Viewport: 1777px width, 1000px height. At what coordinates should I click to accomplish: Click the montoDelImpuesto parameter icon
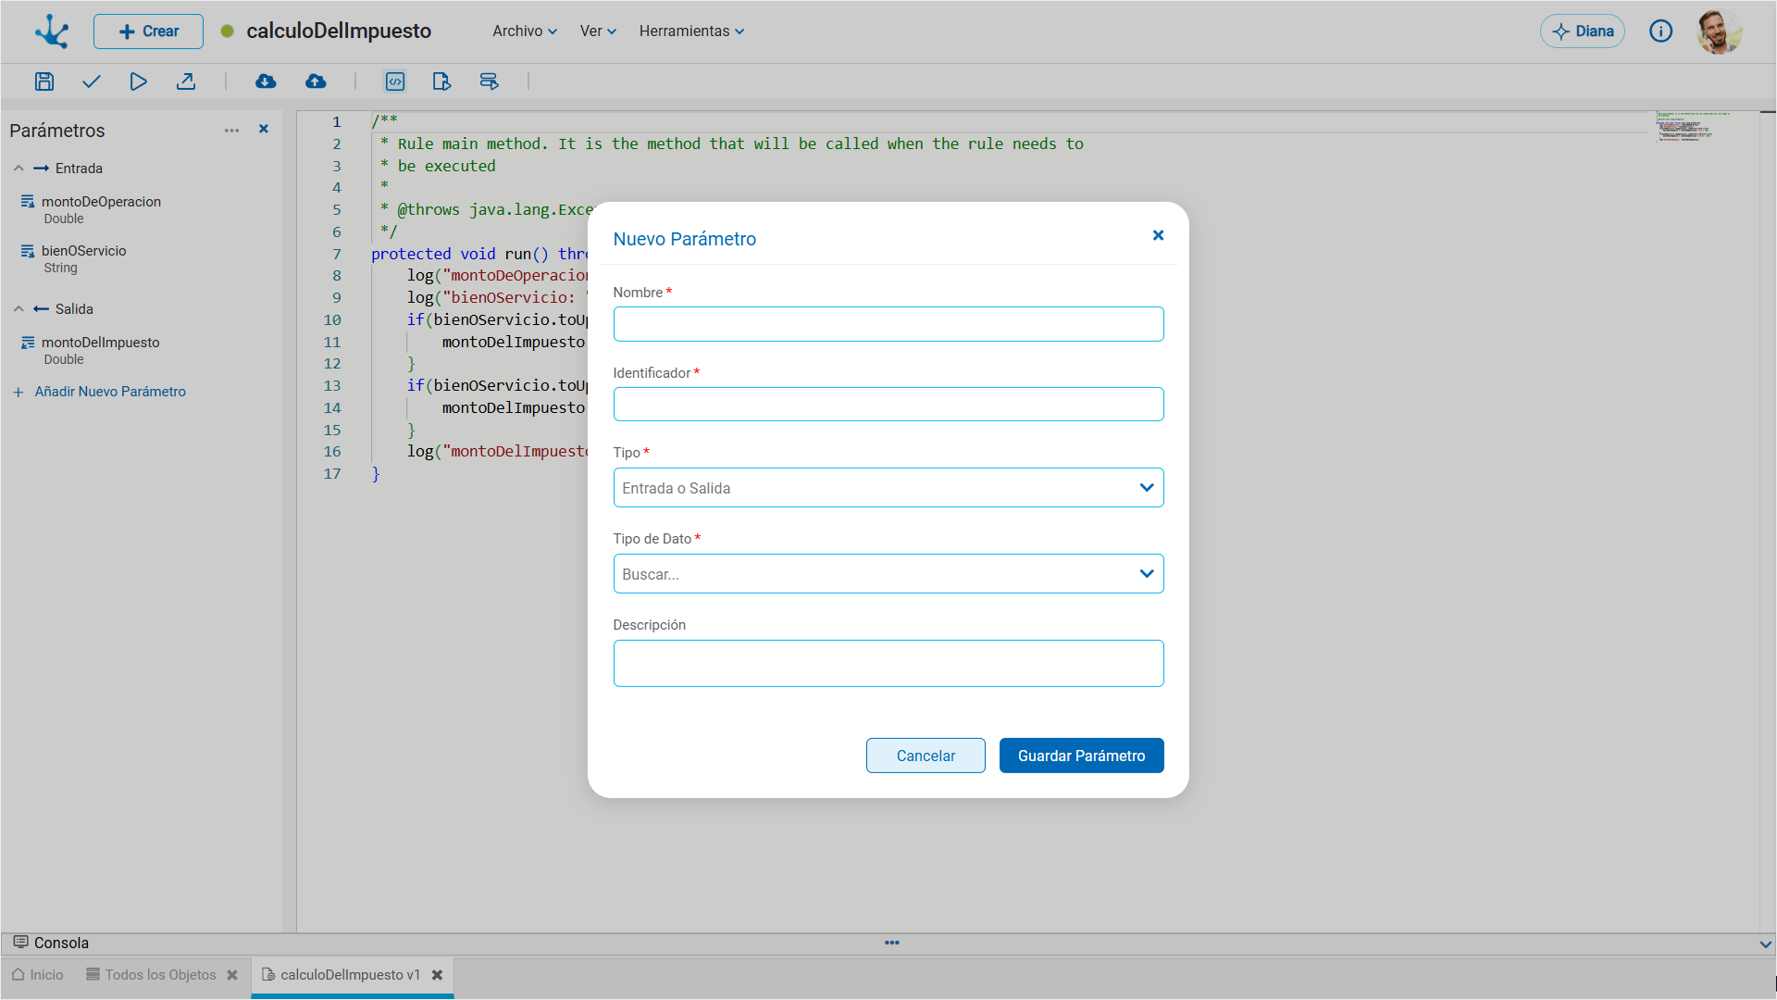pyautogui.click(x=28, y=343)
